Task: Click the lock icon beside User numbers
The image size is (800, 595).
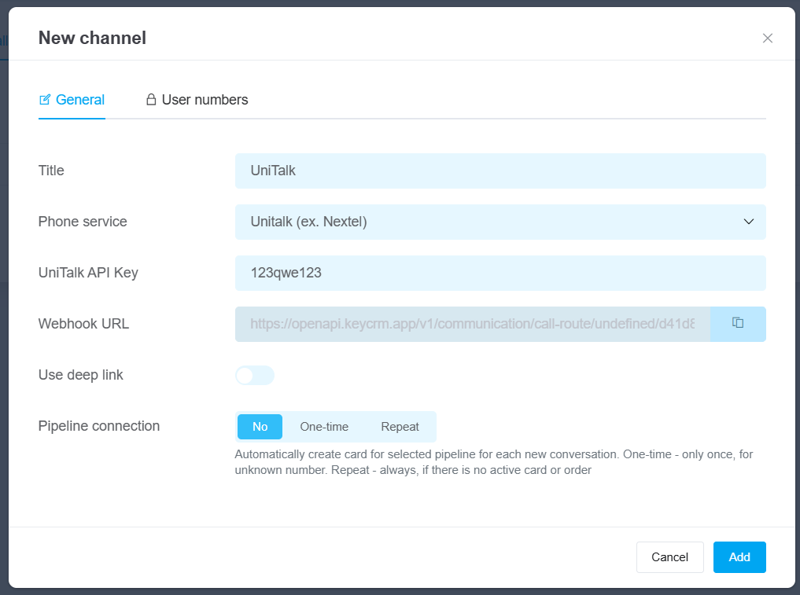Action: coord(151,100)
